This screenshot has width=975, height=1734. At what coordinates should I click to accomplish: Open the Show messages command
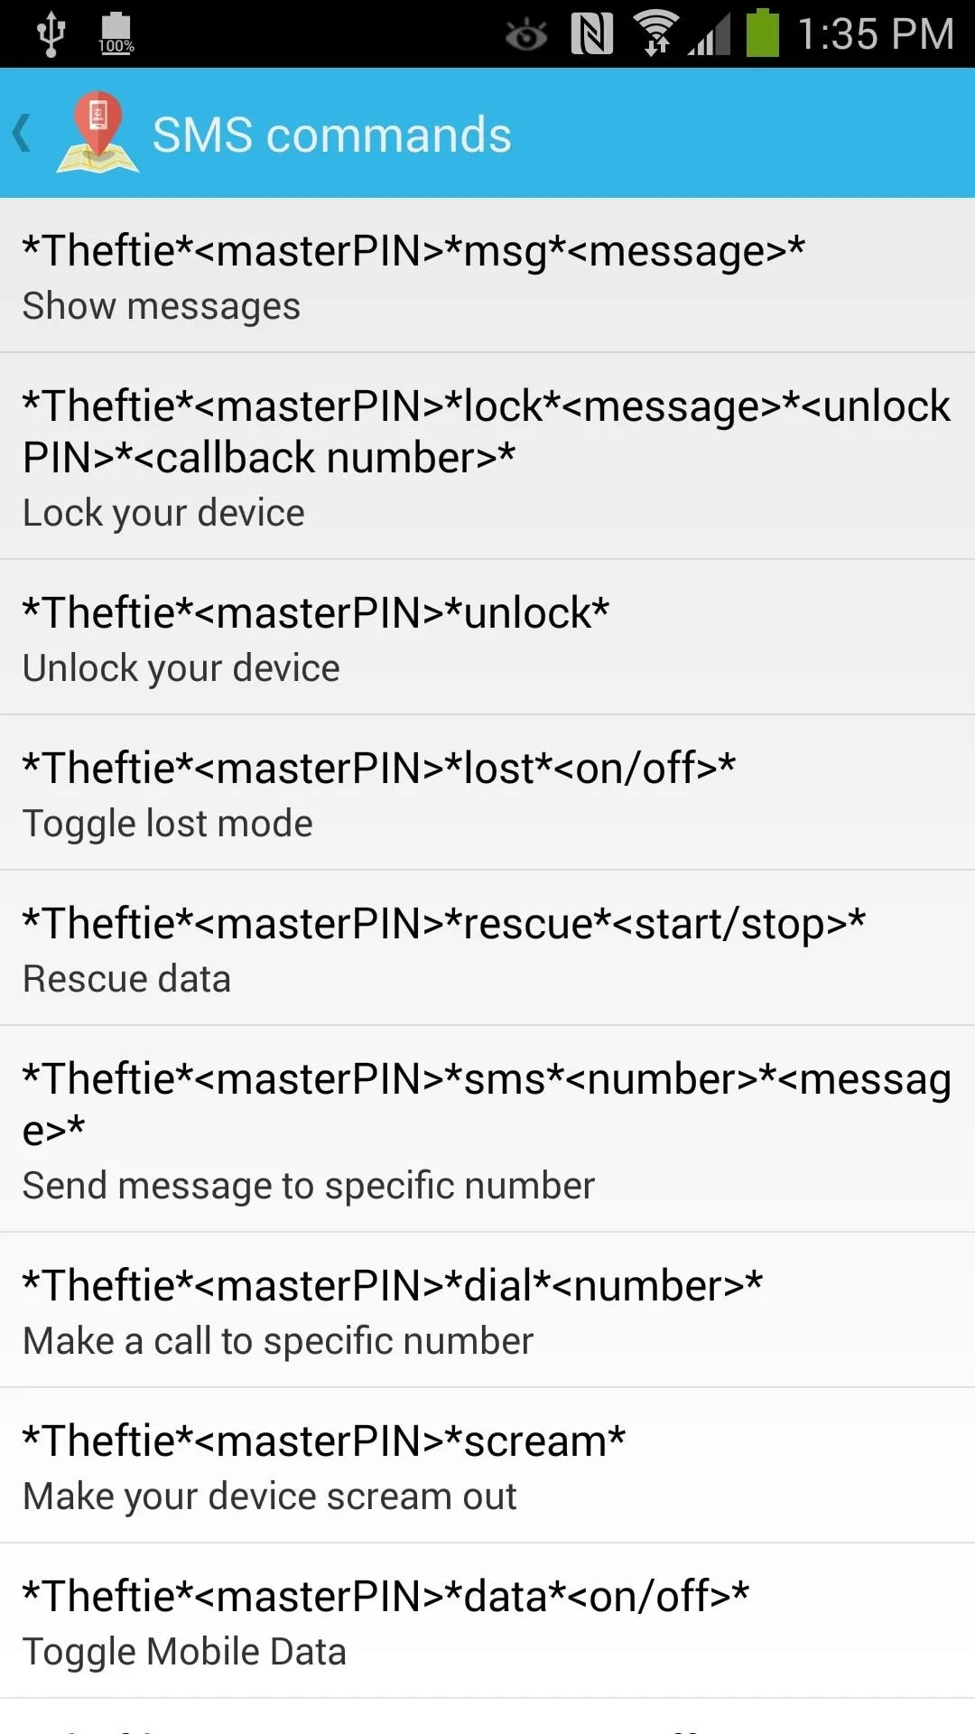point(487,275)
